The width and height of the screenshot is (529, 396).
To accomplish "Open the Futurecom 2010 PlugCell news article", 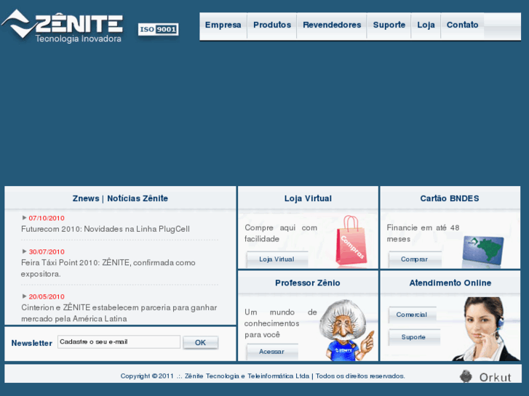I will 106,229.
